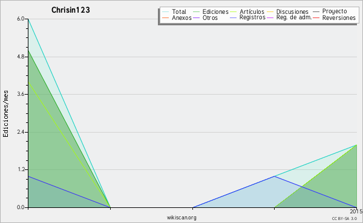Click the 1.2 y-axis value
The image size is (363, 223).
tap(21, 169)
